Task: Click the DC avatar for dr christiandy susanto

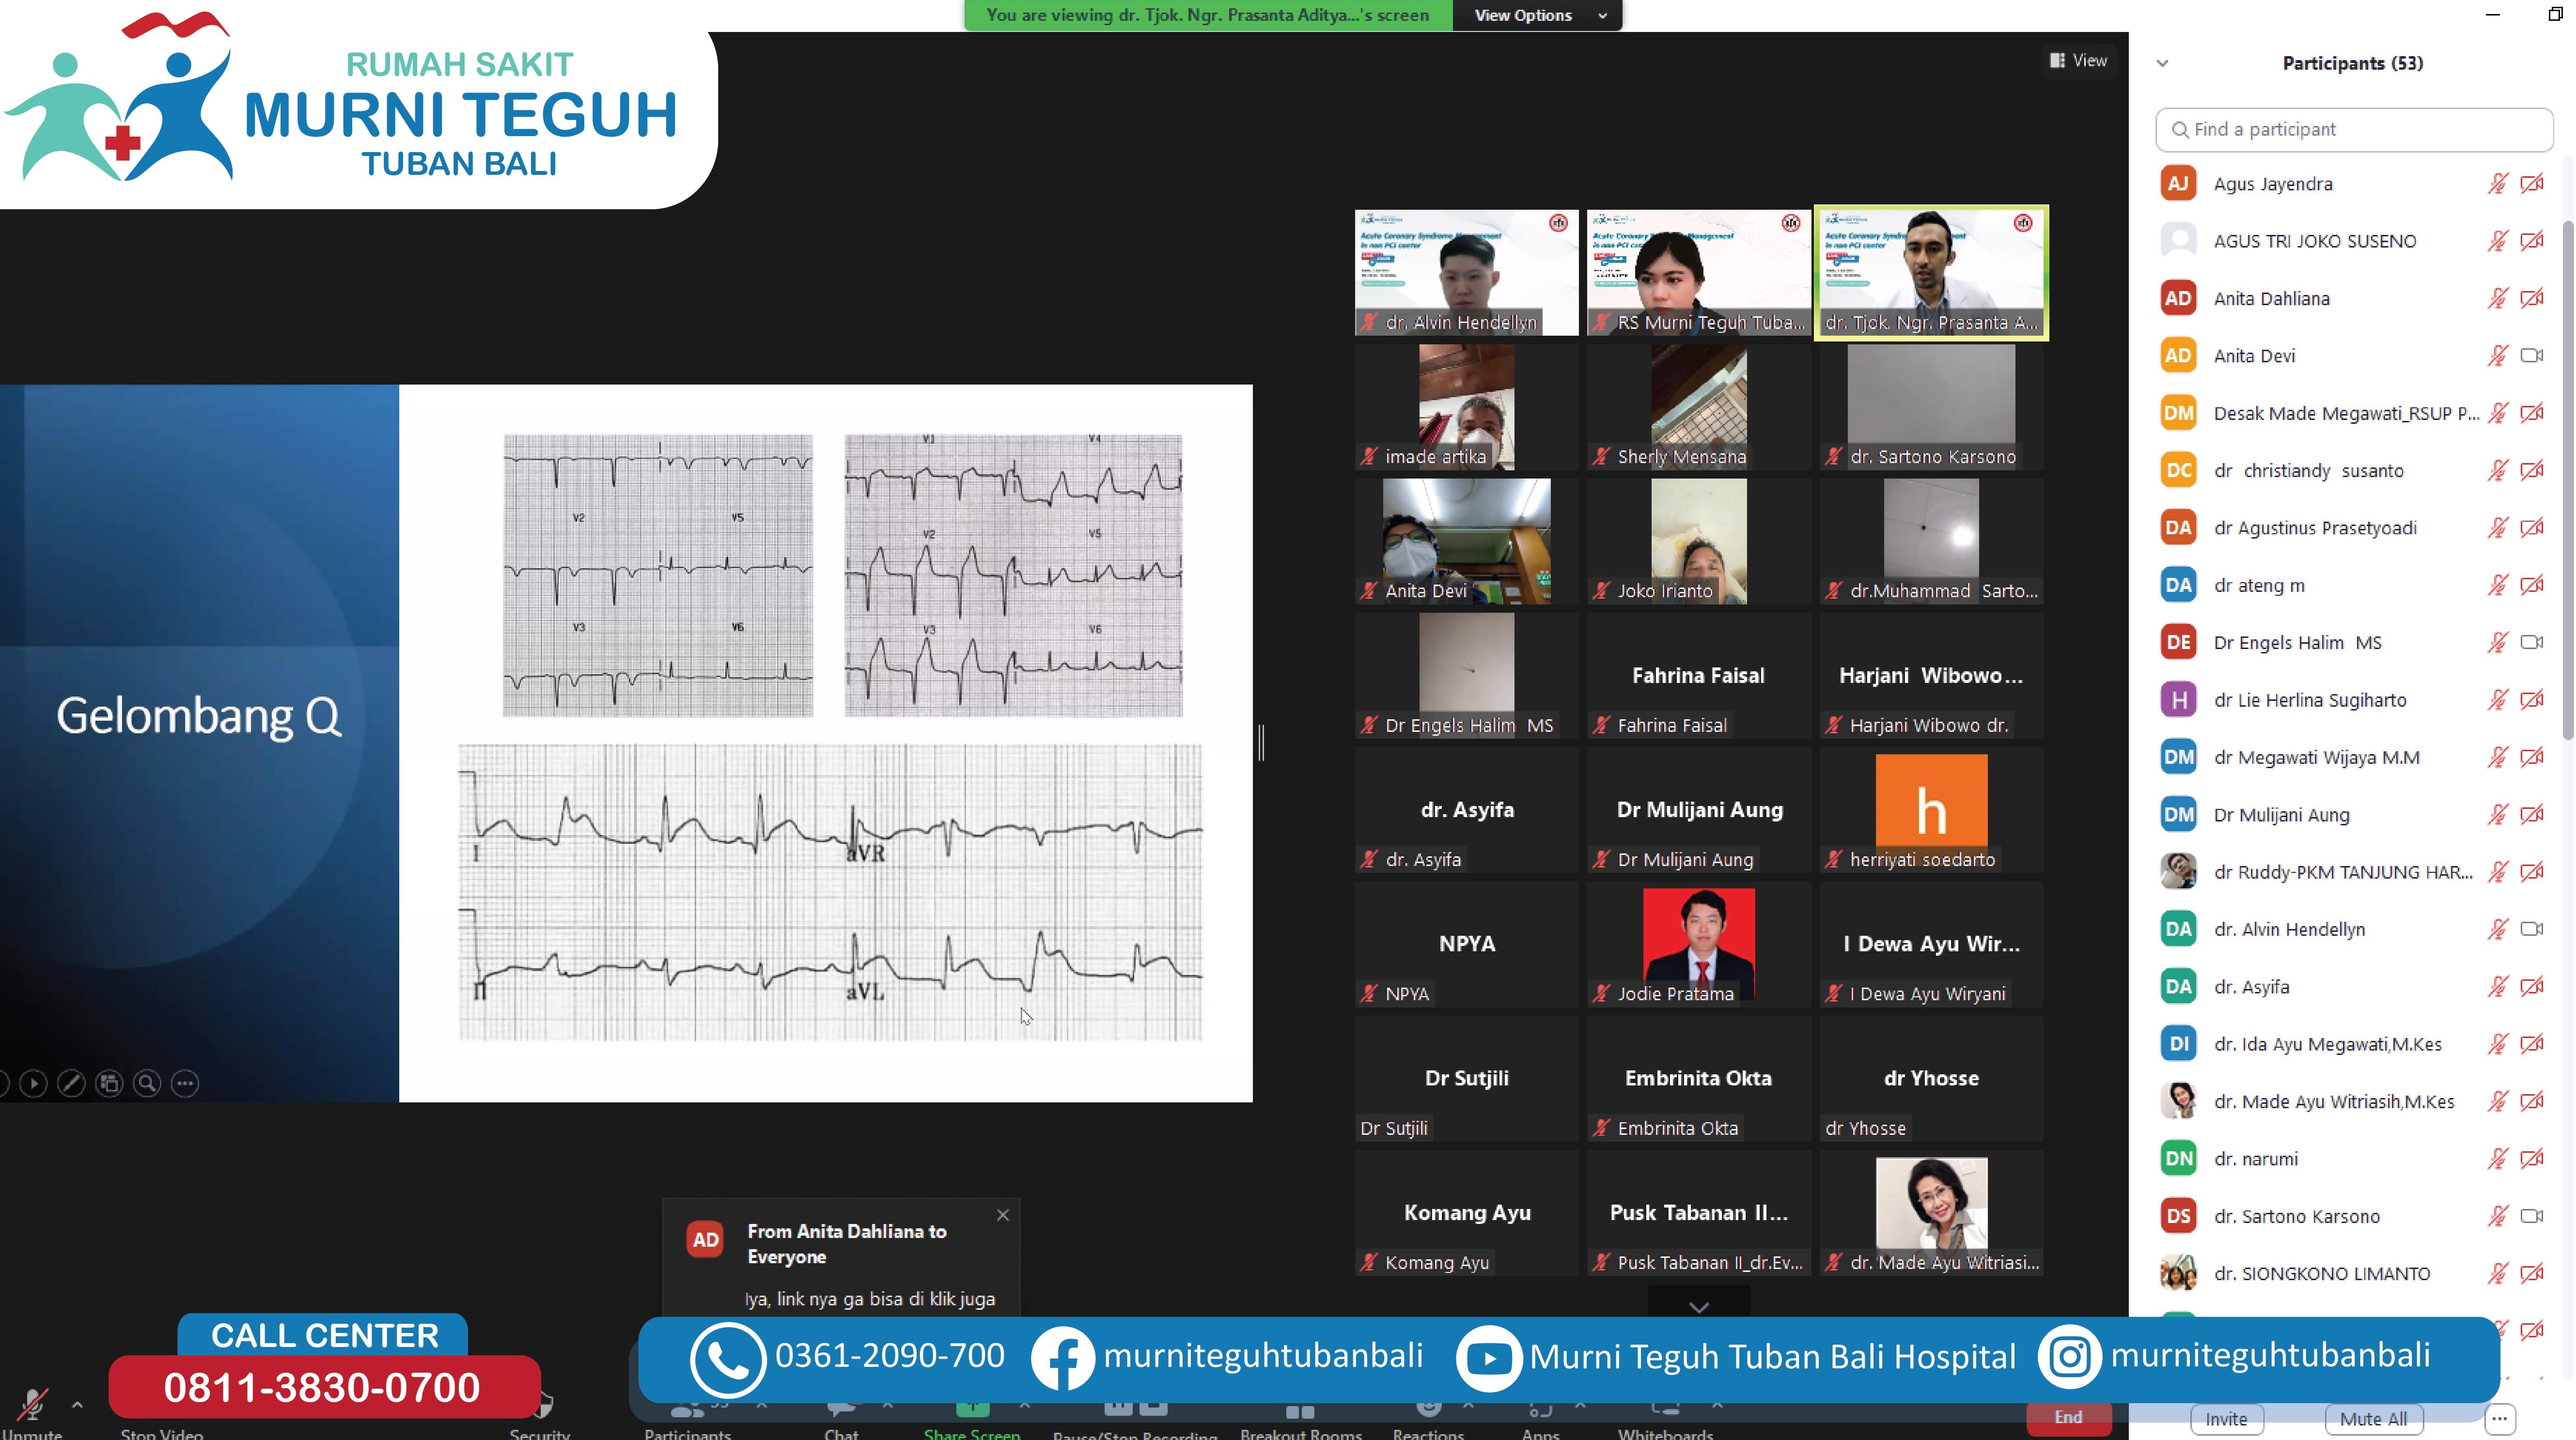Action: tap(2178, 470)
